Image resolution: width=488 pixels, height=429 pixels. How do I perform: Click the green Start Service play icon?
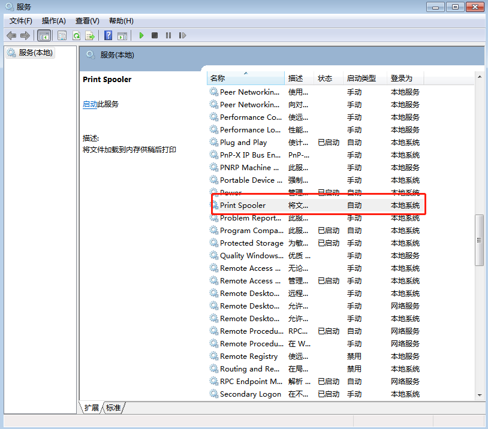(x=141, y=35)
